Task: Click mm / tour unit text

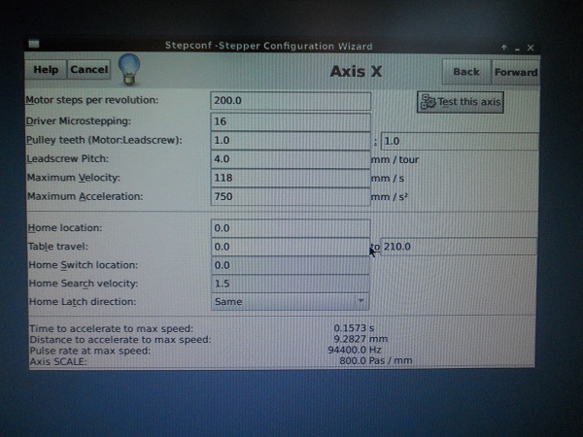Action: [x=394, y=160]
